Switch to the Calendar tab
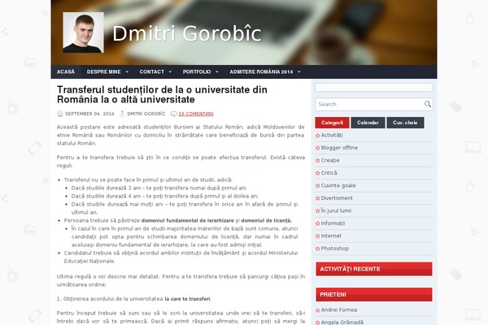Screen dimensions: 488x325 click(368, 123)
